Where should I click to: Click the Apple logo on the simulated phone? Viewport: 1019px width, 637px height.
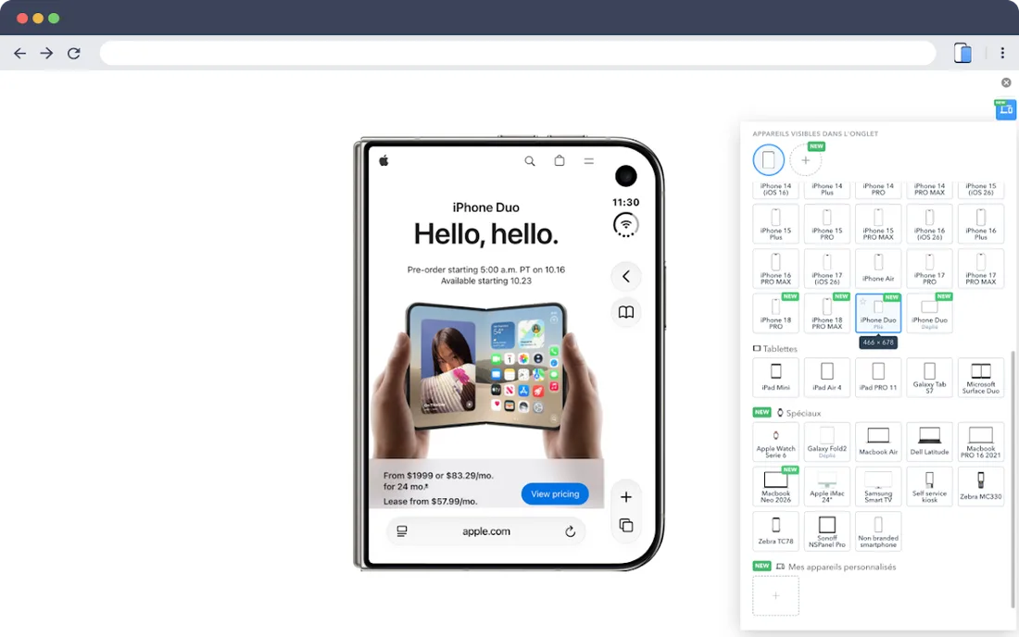click(x=384, y=160)
